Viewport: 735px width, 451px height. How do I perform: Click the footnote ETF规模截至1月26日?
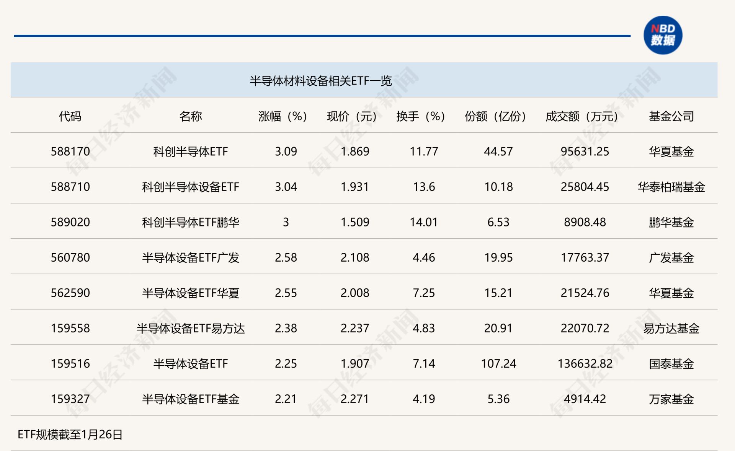69,434
